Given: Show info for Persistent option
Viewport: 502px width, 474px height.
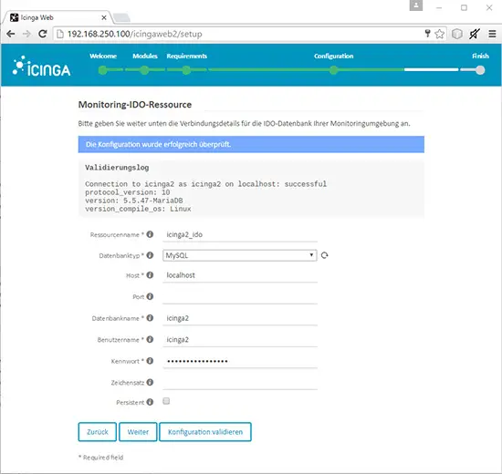Looking at the screenshot, I should [x=150, y=402].
